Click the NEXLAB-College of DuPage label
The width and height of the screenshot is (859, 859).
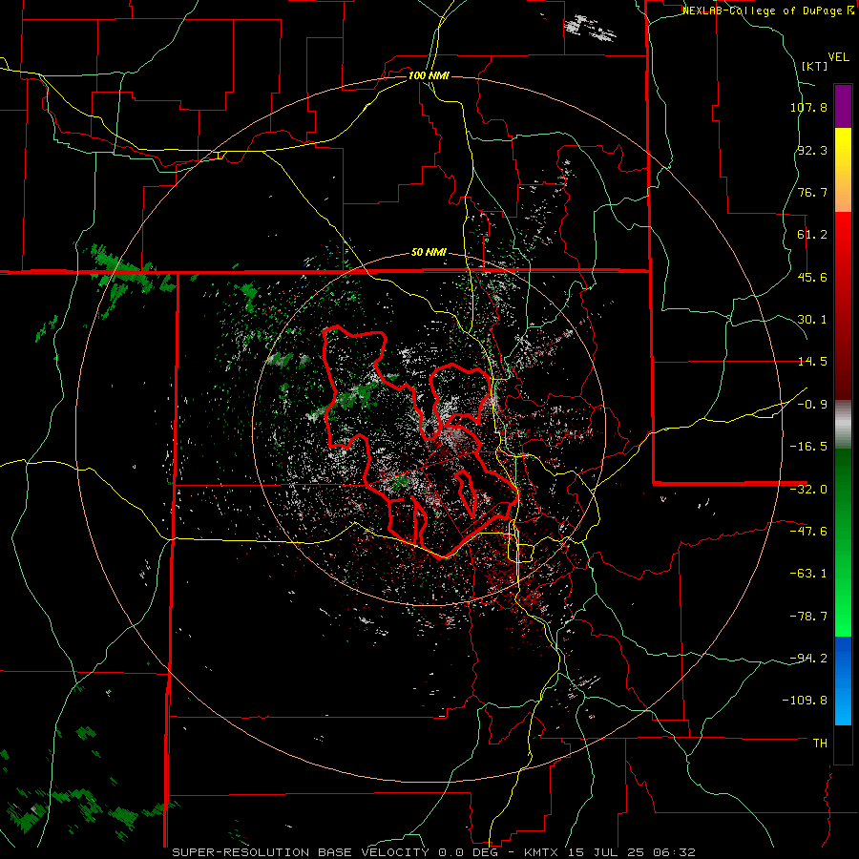point(767,10)
